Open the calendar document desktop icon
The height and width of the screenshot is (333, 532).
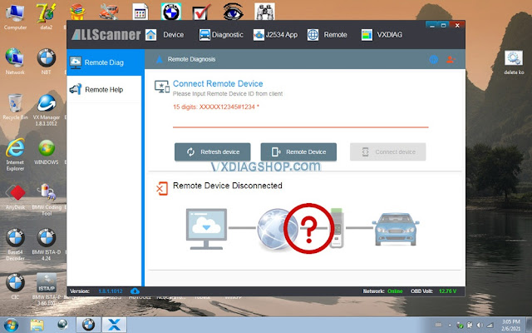click(x=140, y=12)
